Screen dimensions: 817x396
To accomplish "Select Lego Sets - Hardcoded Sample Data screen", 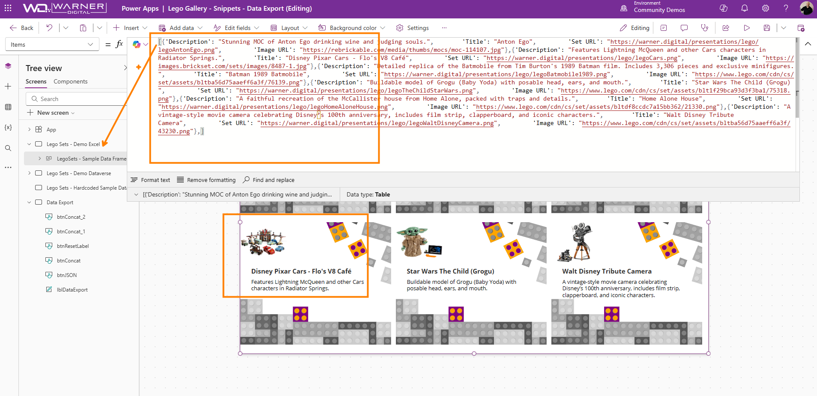I will pos(87,188).
